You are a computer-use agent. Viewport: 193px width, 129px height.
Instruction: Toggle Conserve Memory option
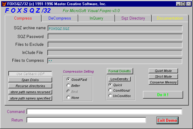tap(163, 82)
